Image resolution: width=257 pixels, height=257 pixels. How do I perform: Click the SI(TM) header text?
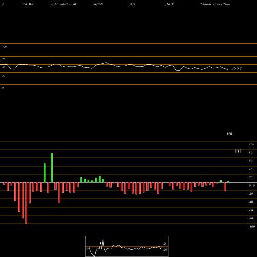(x=98, y=4)
